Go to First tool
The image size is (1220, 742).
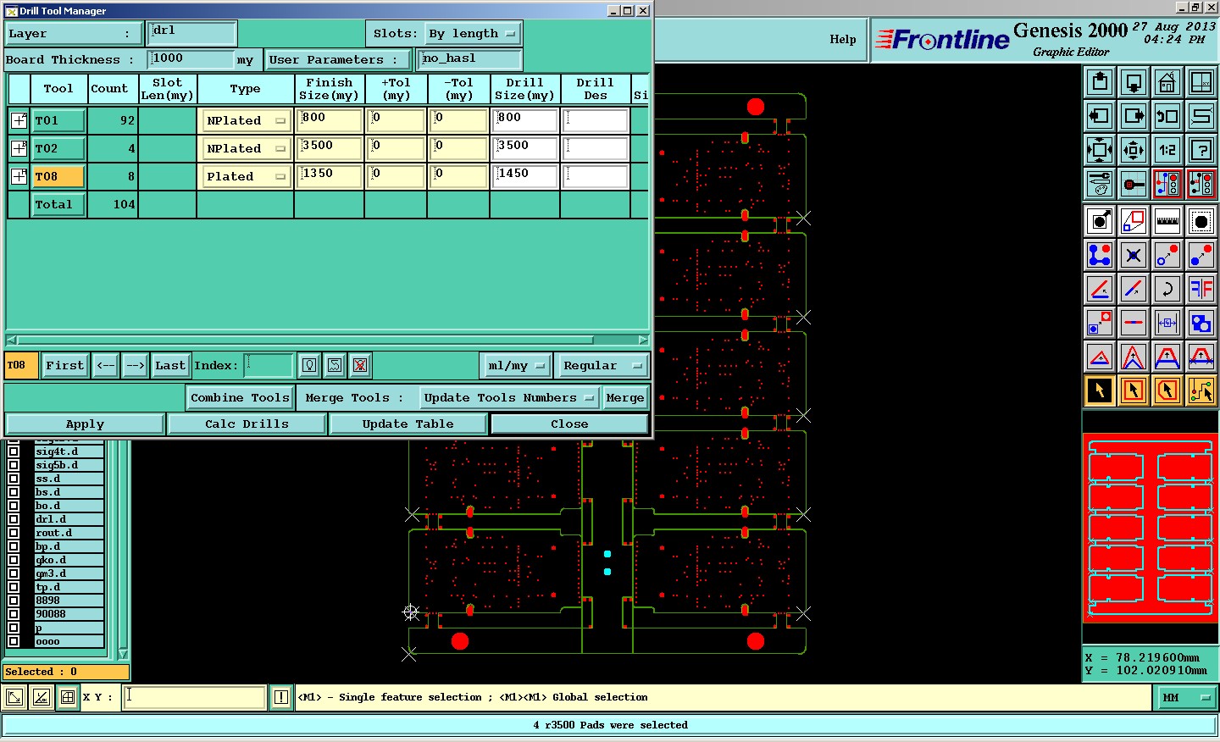tap(65, 365)
